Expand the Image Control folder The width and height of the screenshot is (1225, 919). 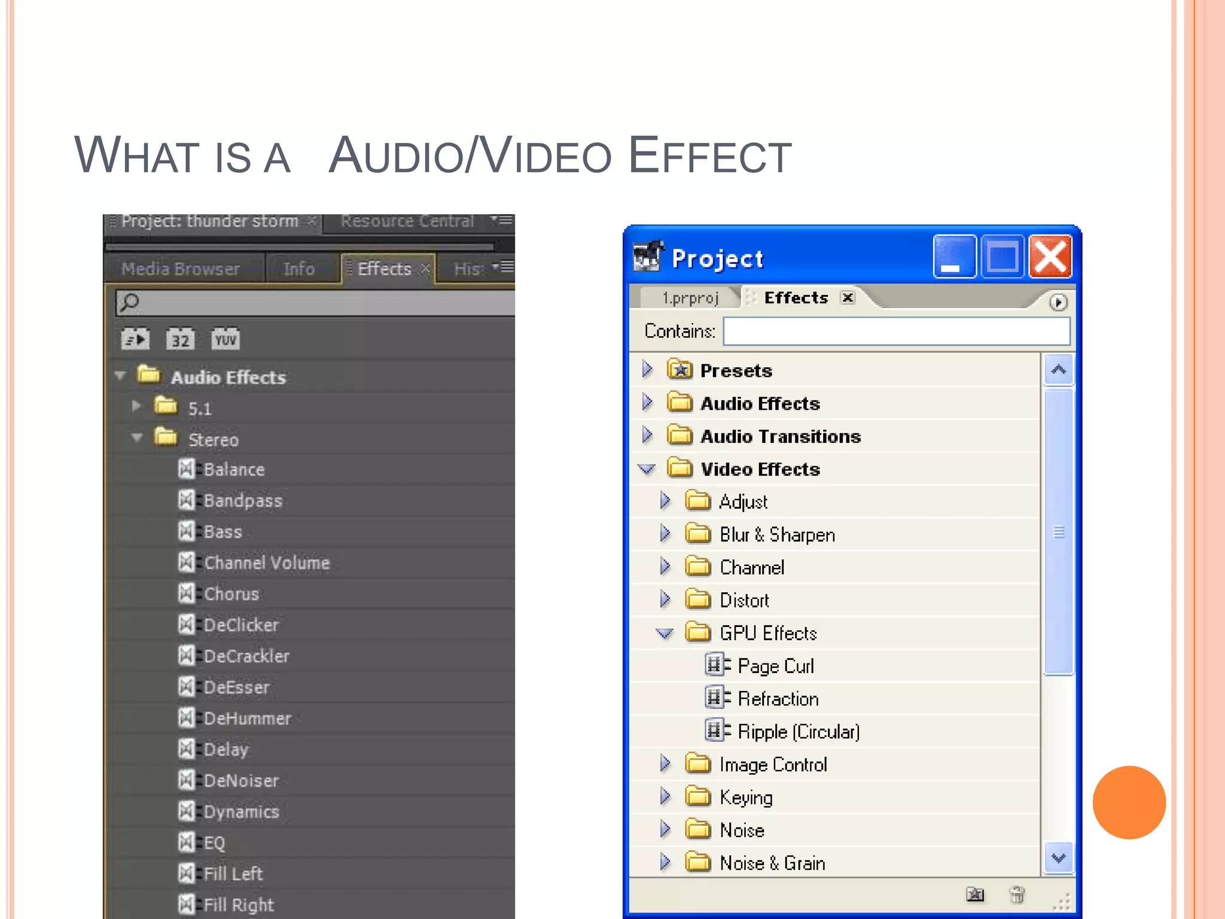pyautogui.click(x=665, y=763)
